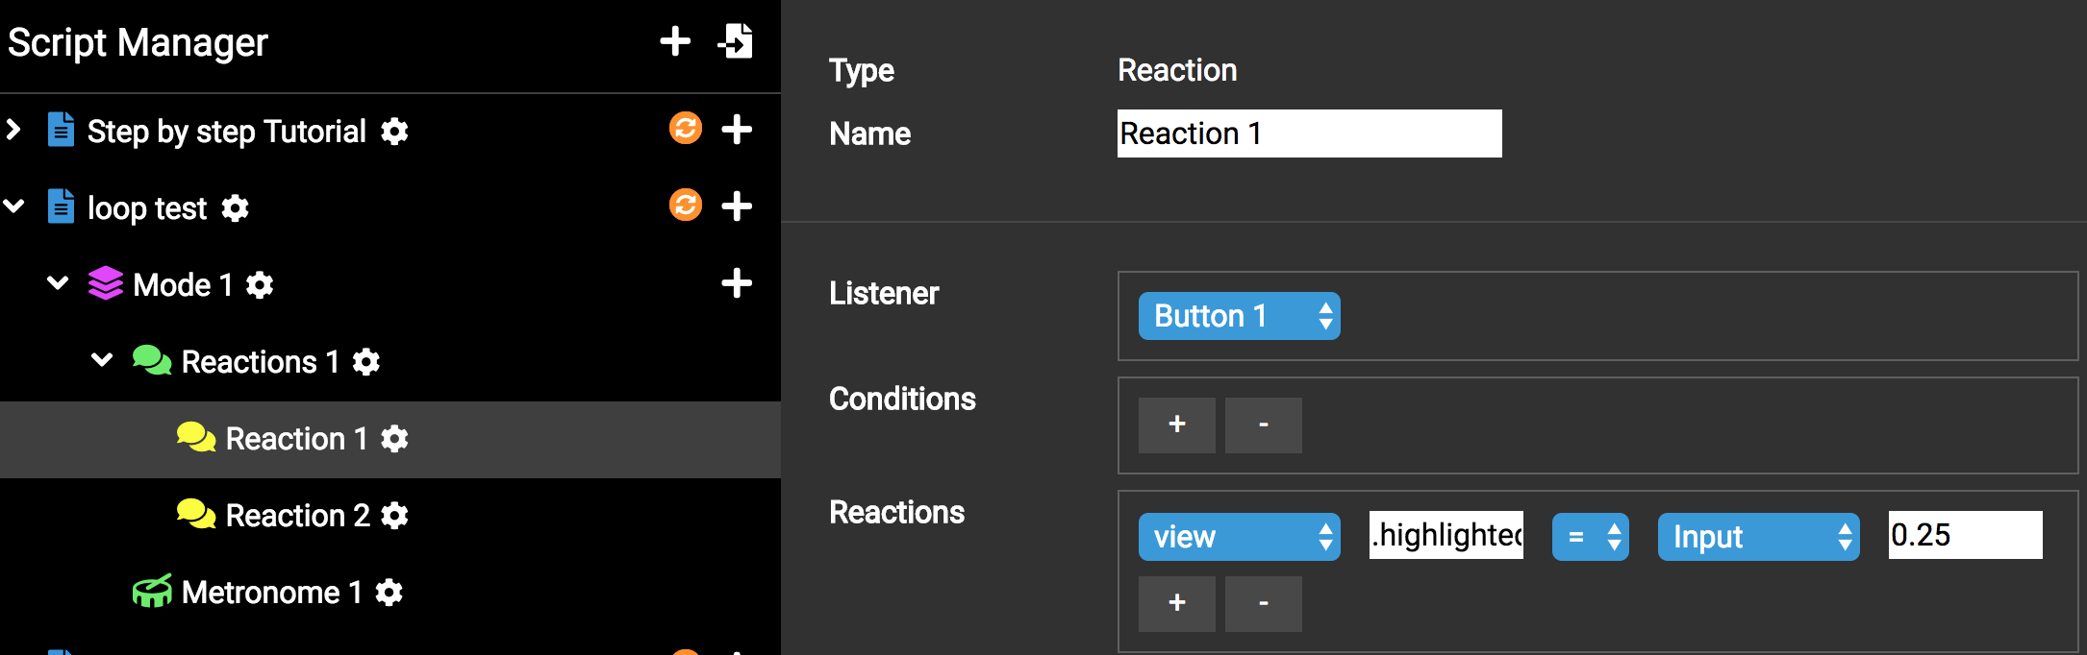Screen dimensions: 2087x655
Task: Open gear settings for Reactions 1 group
Action: pyautogui.click(x=366, y=362)
